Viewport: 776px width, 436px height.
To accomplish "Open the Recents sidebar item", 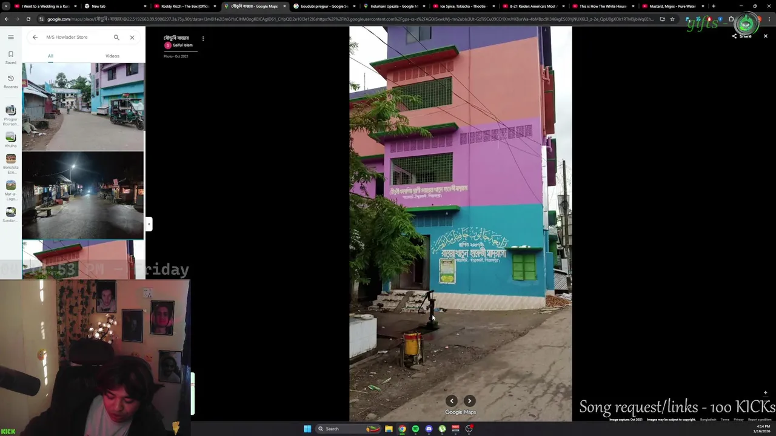I will pyautogui.click(x=10, y=82).
